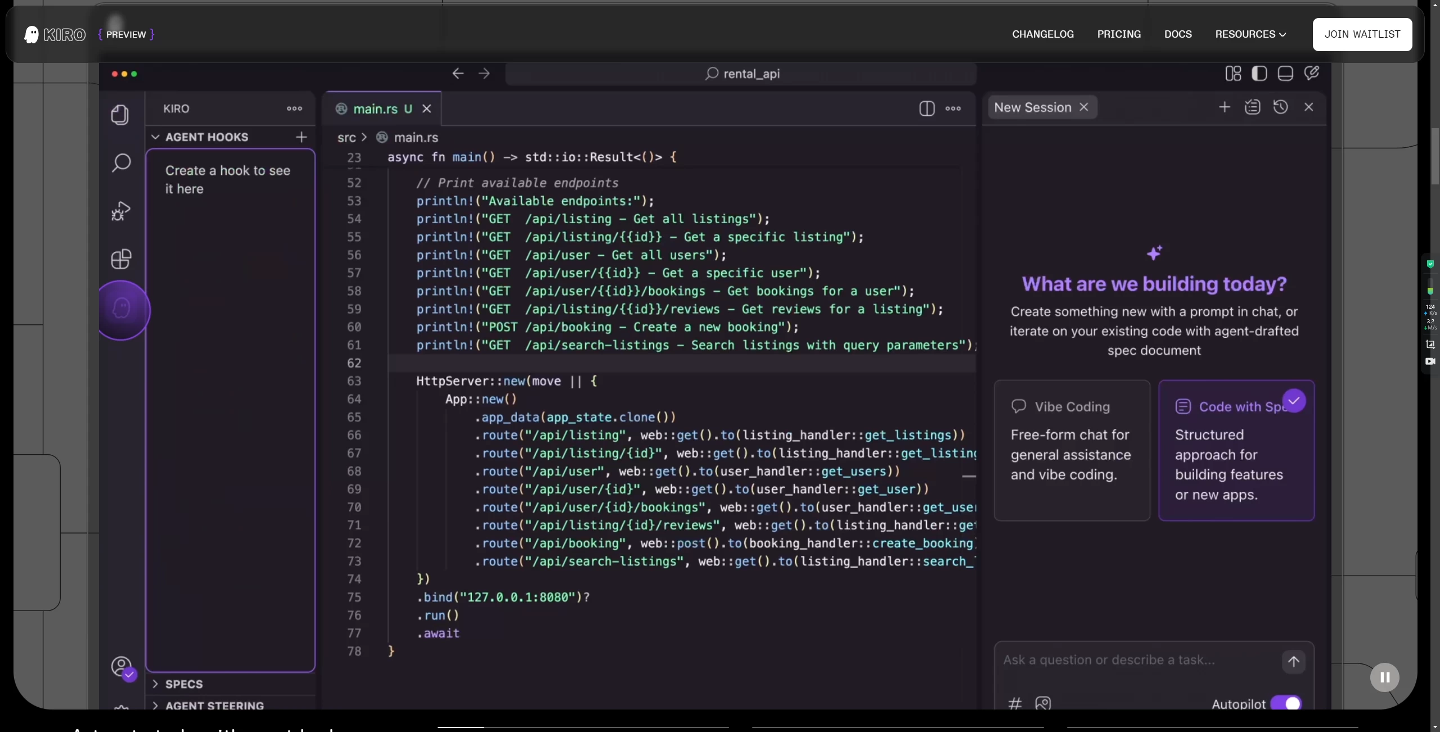This screenshot has width=1440, height=732.
Task: Close the New Session tab
Action: (1084, 107)
